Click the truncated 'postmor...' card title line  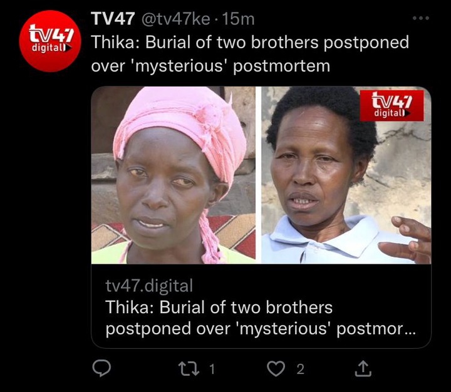(x=261, y=329)
